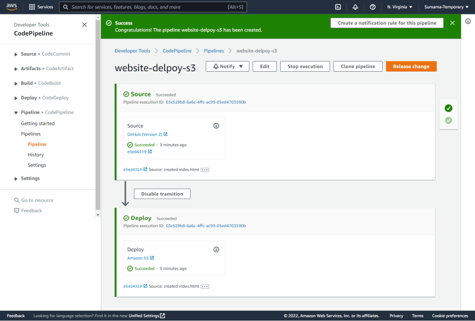The image size is (475, 321).
Task: Open info panel icon at top right
Action: [x=468, y=21]
